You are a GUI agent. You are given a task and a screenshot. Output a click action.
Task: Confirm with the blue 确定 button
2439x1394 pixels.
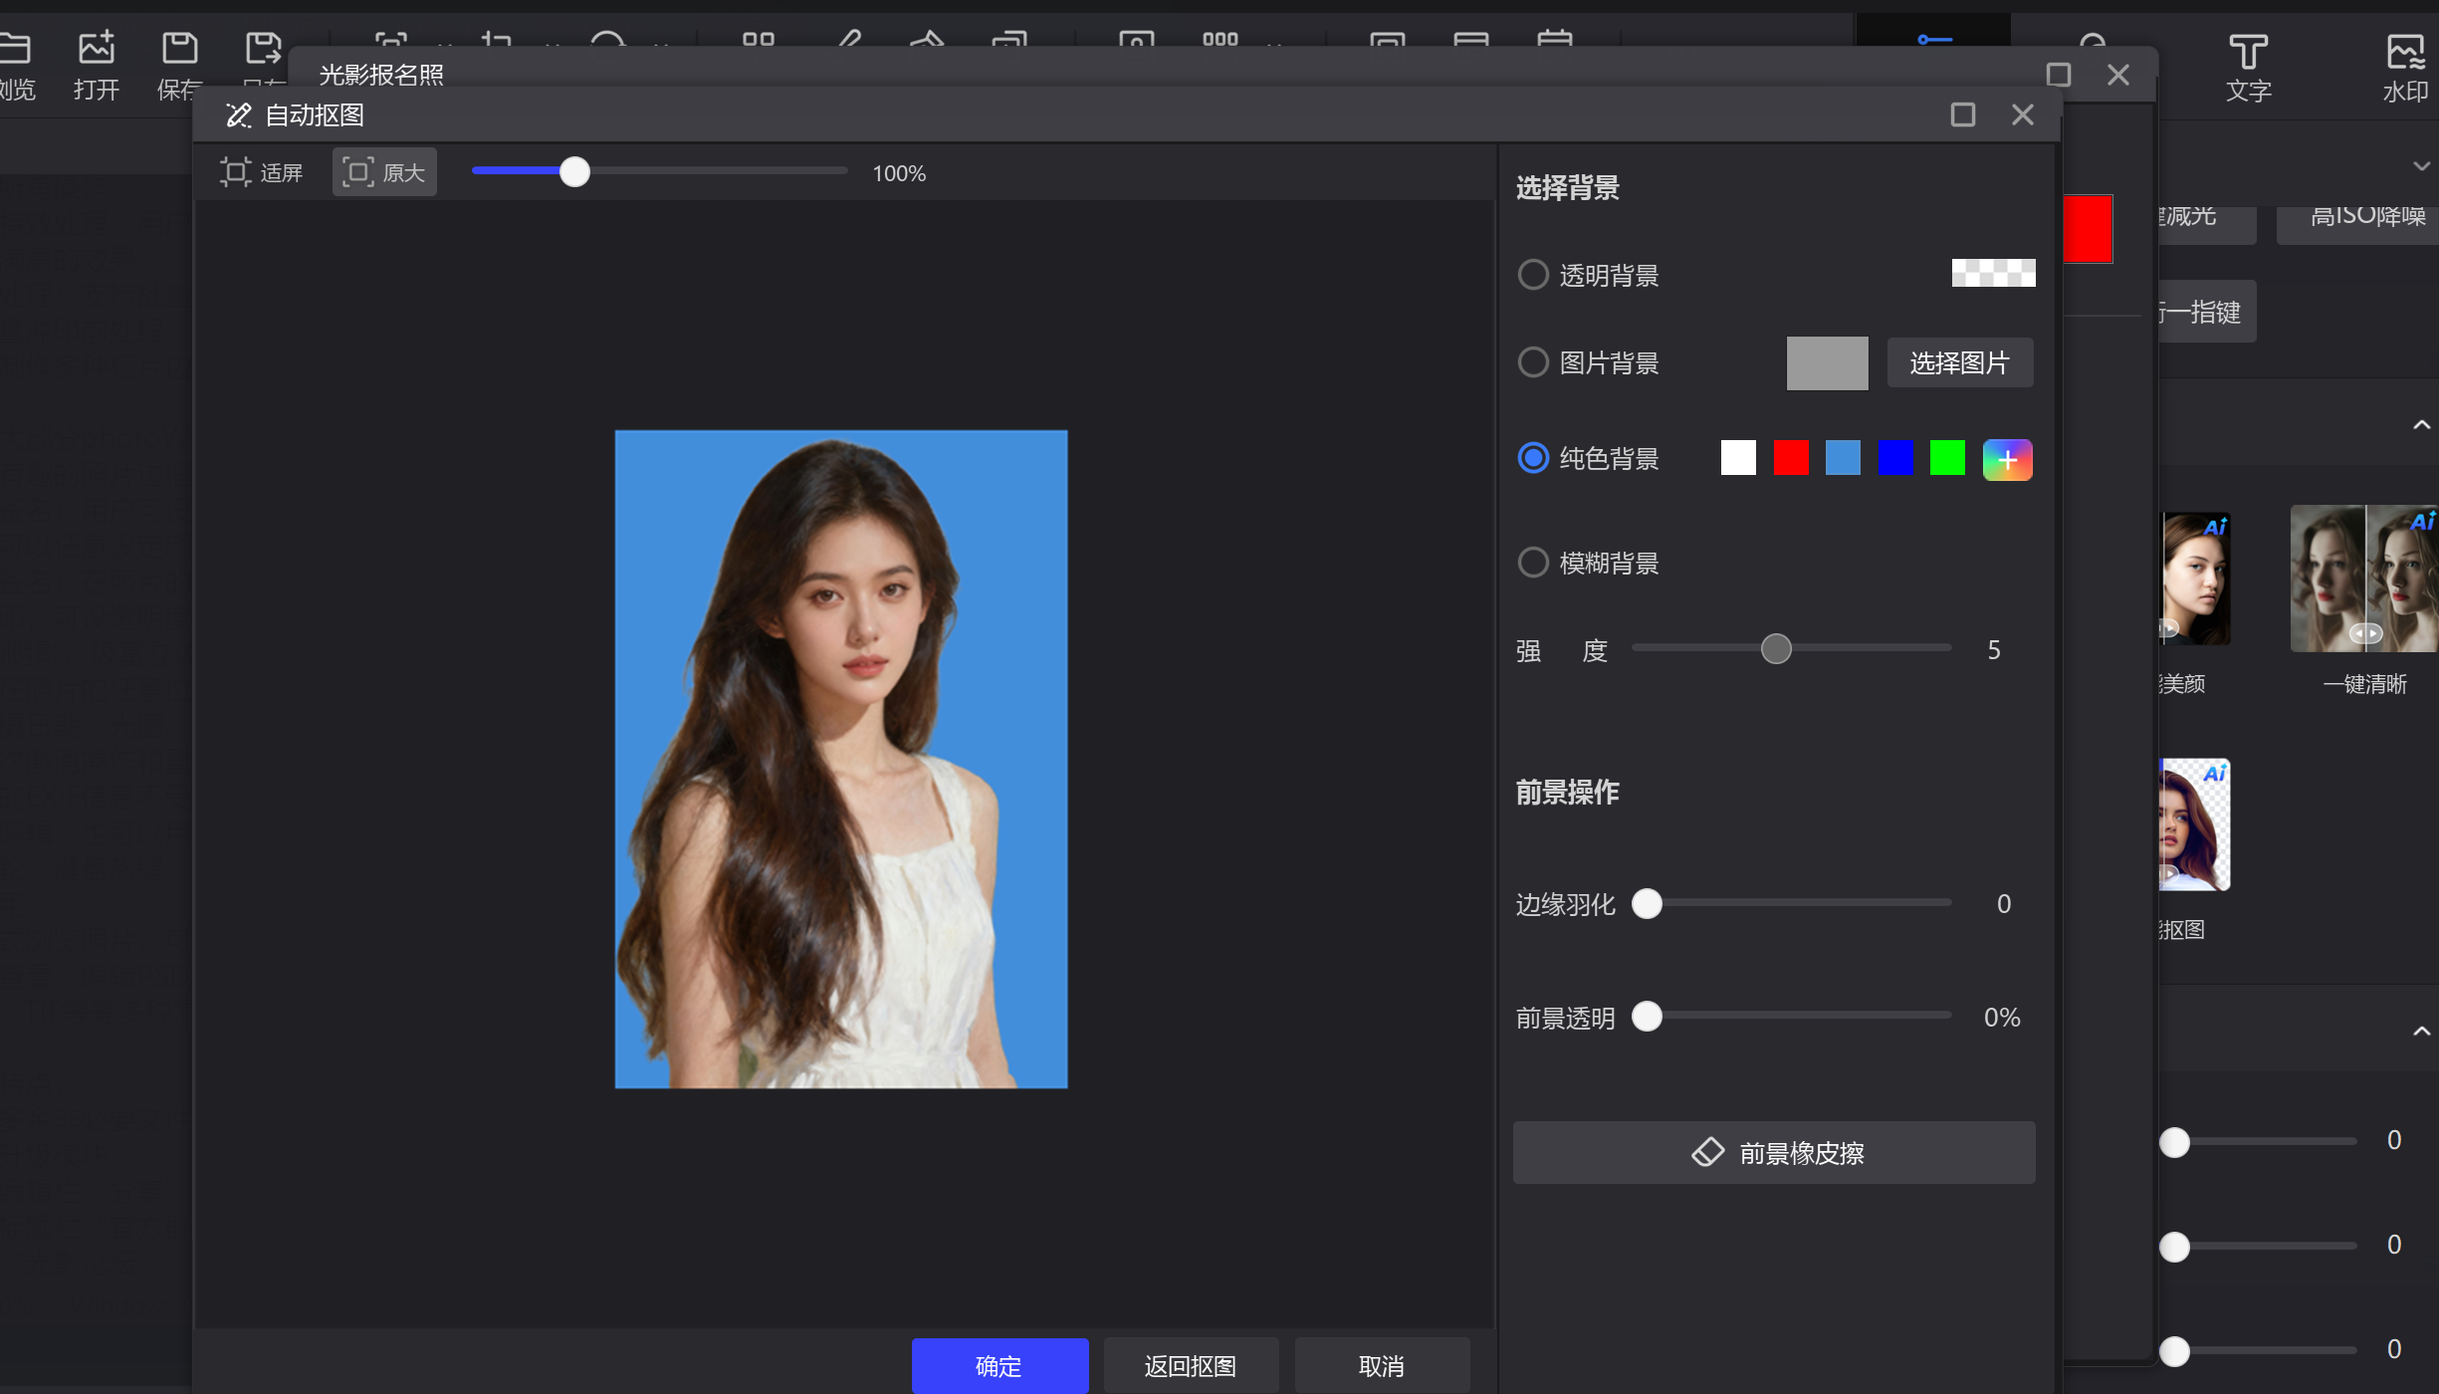pos(998,1365)
